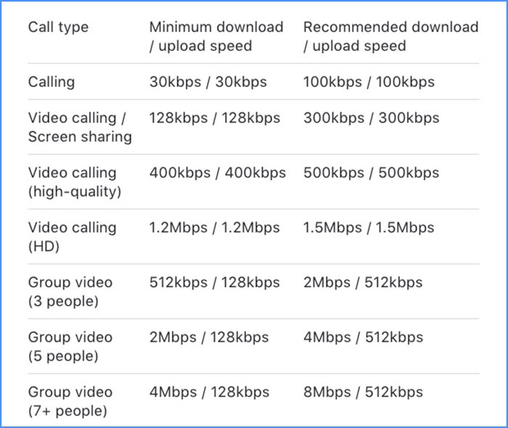
Task: Click the "30kbps / 30kbps" minimum speed cell
Action: pyautogui.click(x=208, y=82)
